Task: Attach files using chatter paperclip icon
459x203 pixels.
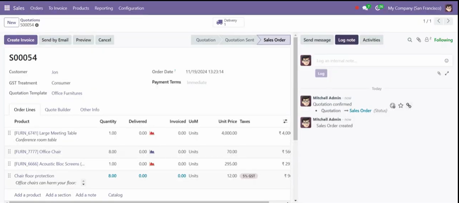Action: pos(419,40)
